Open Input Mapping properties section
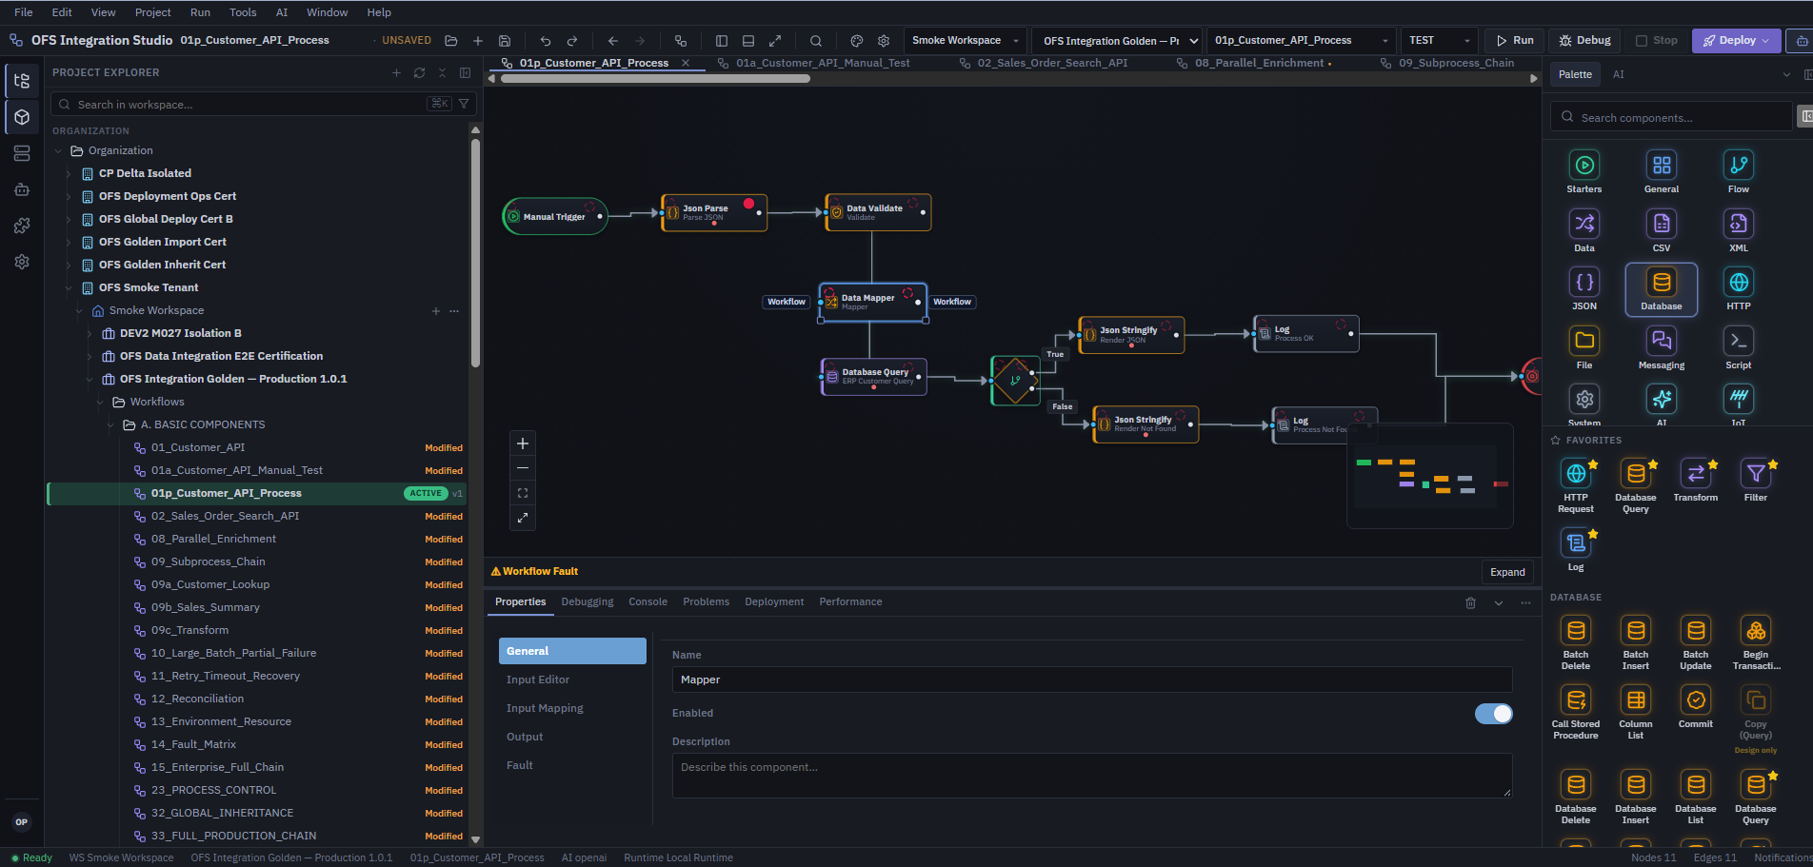Image resolution: width=1813 pixels, height=867 pixels. (545, 708)
